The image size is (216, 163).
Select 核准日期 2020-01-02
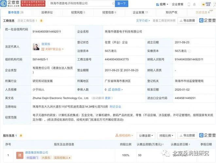182,90
